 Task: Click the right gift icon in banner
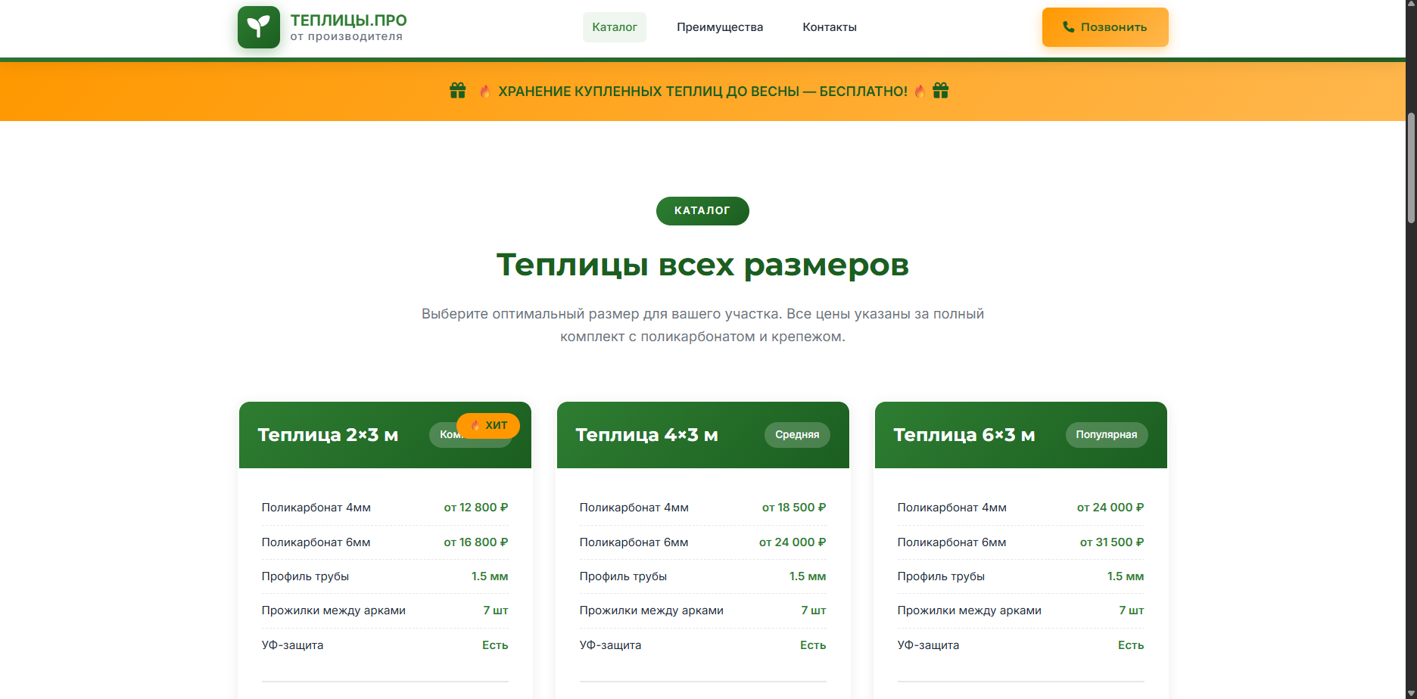pos(941,91)
